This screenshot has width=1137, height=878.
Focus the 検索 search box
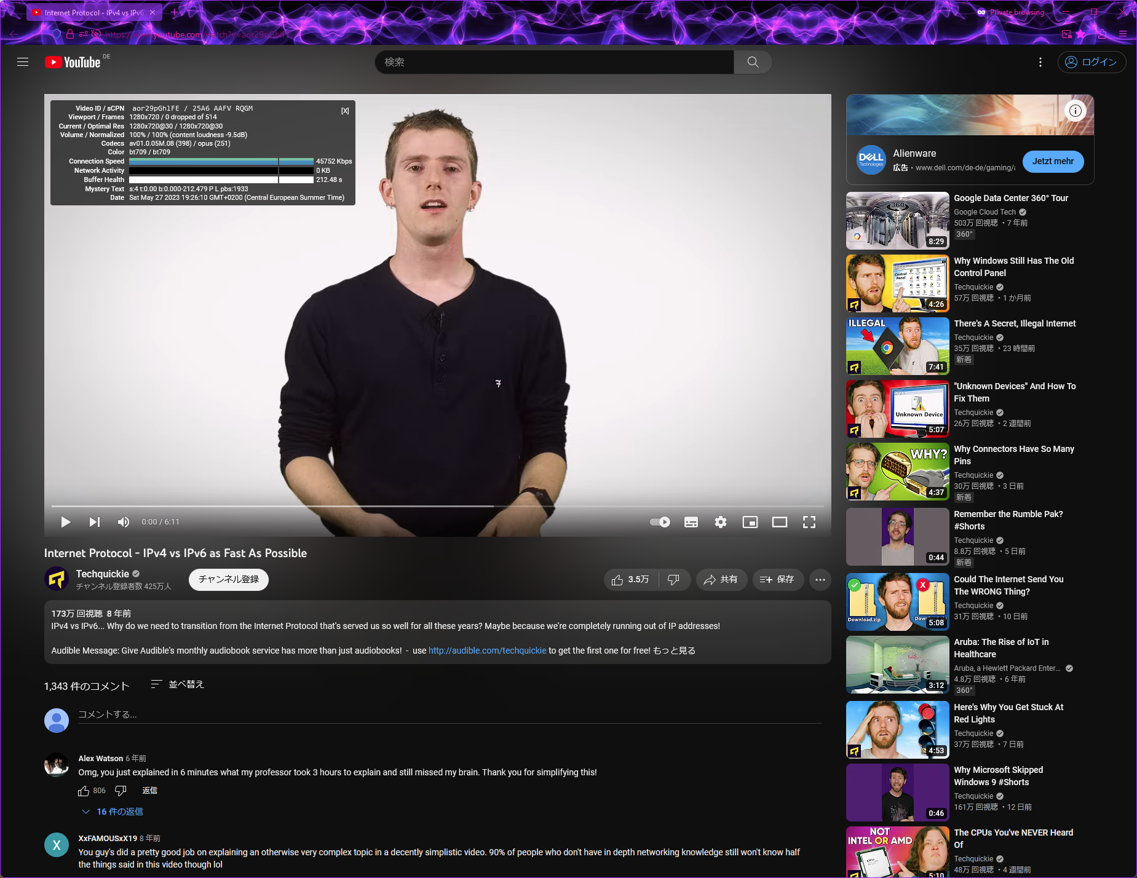(x=555, y=62)
